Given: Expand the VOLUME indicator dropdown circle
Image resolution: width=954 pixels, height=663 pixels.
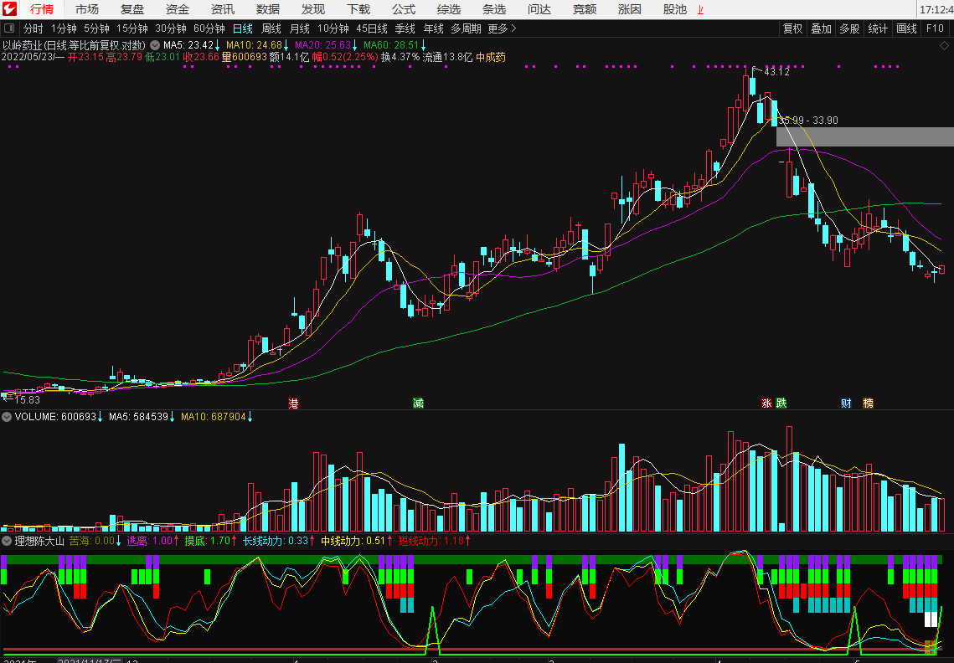Looking at the screenshot, I should 7,417.
